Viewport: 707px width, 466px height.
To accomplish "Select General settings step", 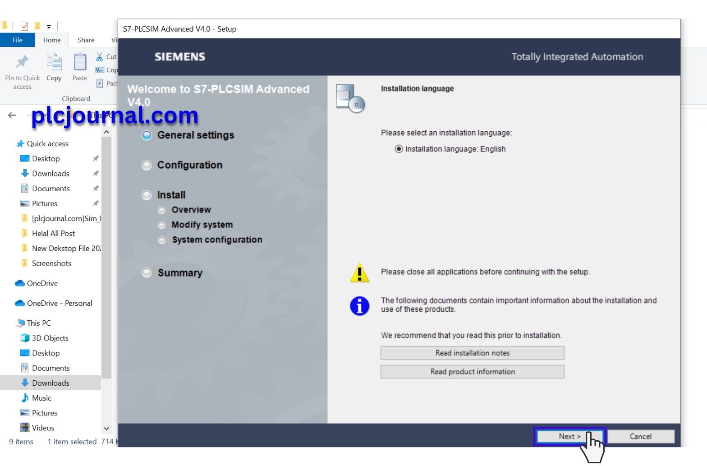I will 196,135.
